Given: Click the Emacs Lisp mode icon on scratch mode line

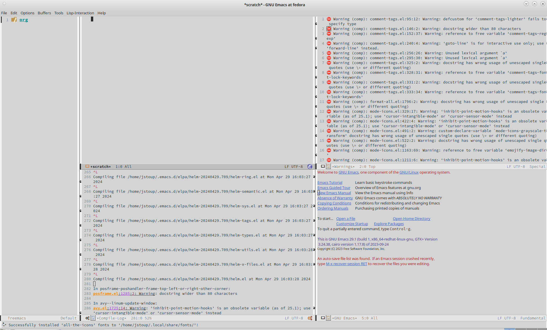Looking at the screenshot, I should pyautogui.click(x=310, y=166).
